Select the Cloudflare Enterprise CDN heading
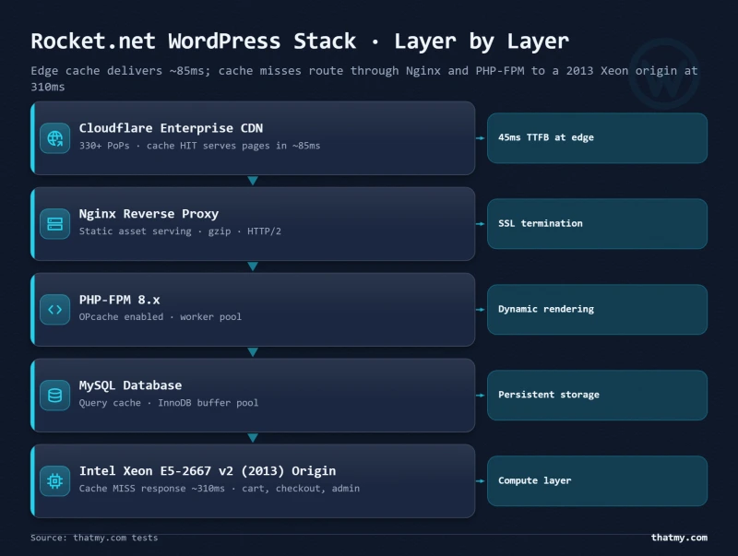Image resolution: width=738 pixels, height=556 pixels. coord(171,128)
